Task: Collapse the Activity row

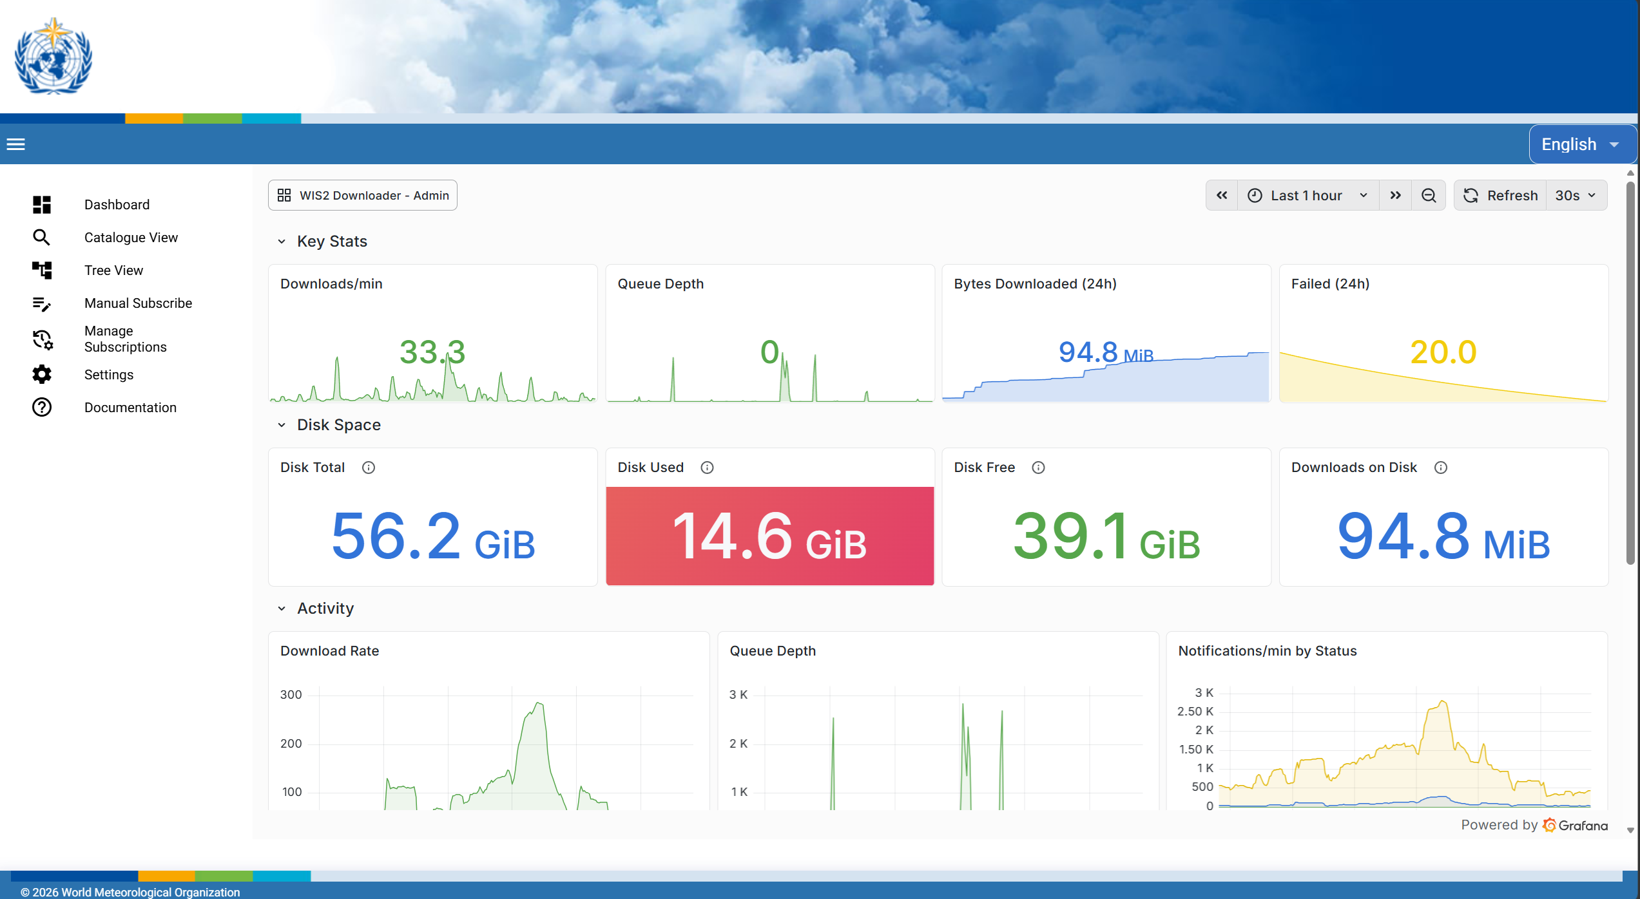Action: click(x=282, y=609)
